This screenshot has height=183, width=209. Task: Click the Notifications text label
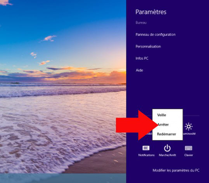pos(146,155)
